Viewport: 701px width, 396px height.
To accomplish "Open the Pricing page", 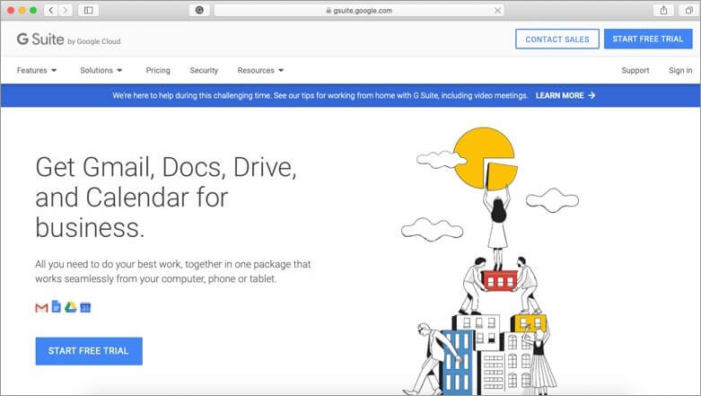I will click(x=158, y=70).
